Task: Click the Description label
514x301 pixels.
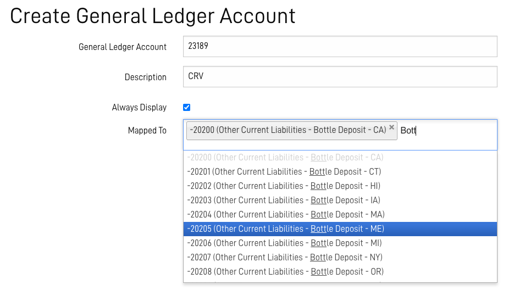Action: click(x=146, y=77)
